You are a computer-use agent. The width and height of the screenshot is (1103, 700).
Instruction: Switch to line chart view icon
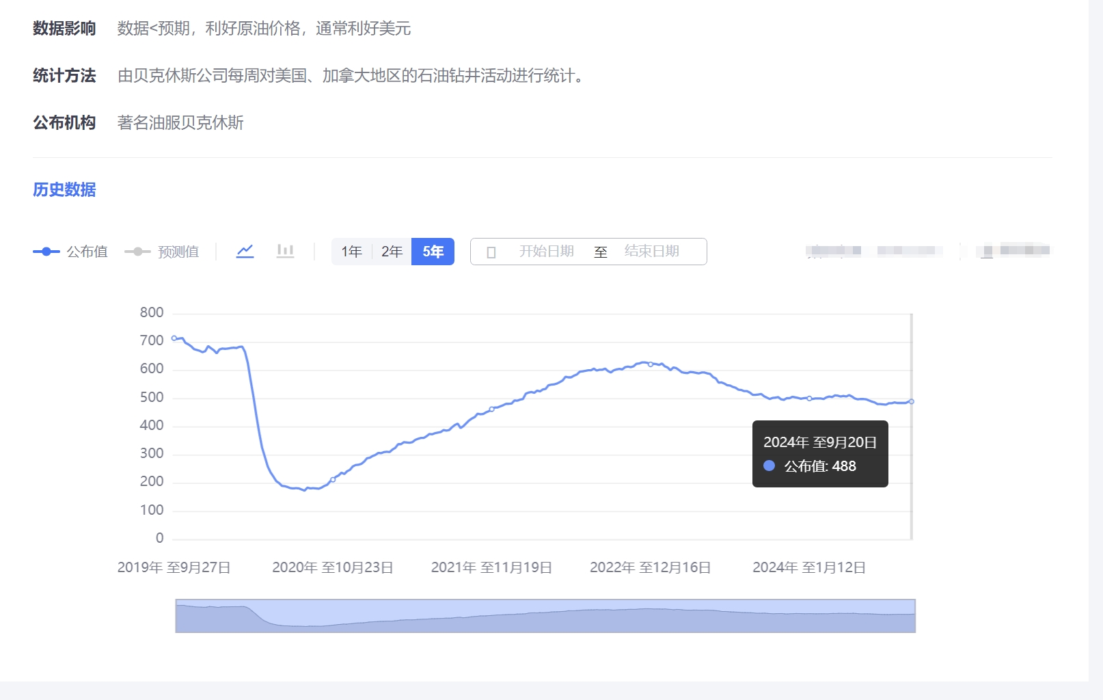[x=245, y=252]
